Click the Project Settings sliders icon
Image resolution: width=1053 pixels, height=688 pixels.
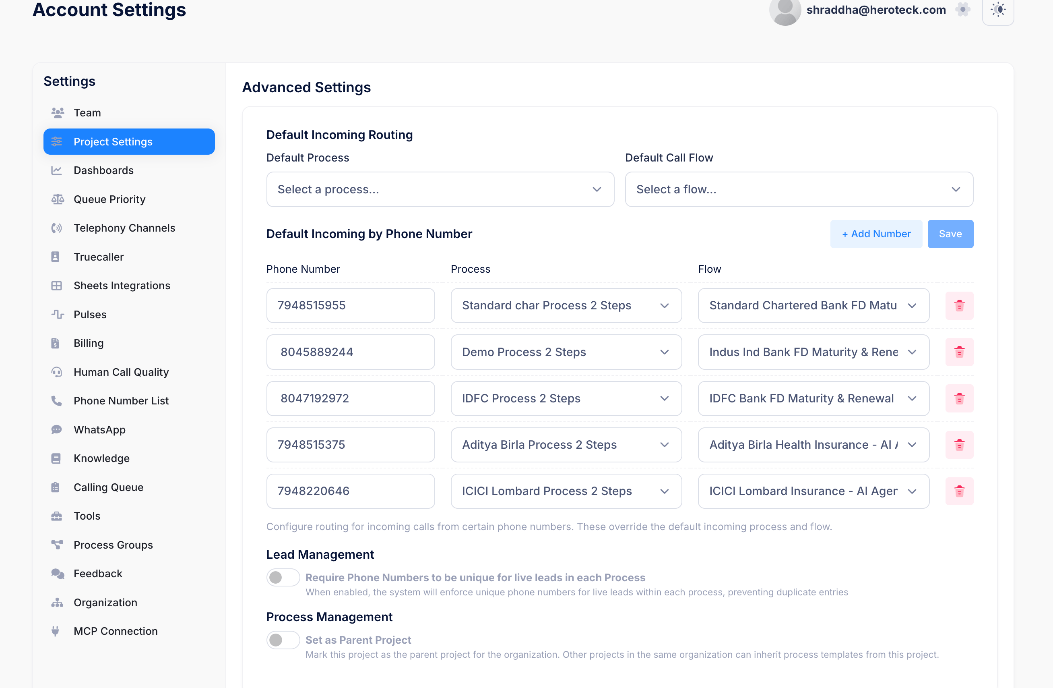tap(57, 142)
